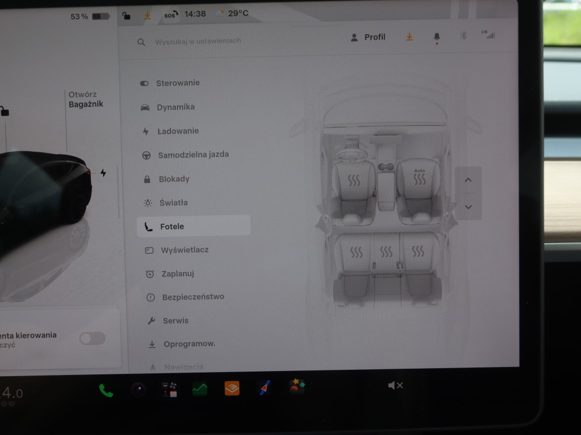The height and width of the screenshot is (435, 581).
Task: Tap the 14:38 clock
Action: pos(195,14)
